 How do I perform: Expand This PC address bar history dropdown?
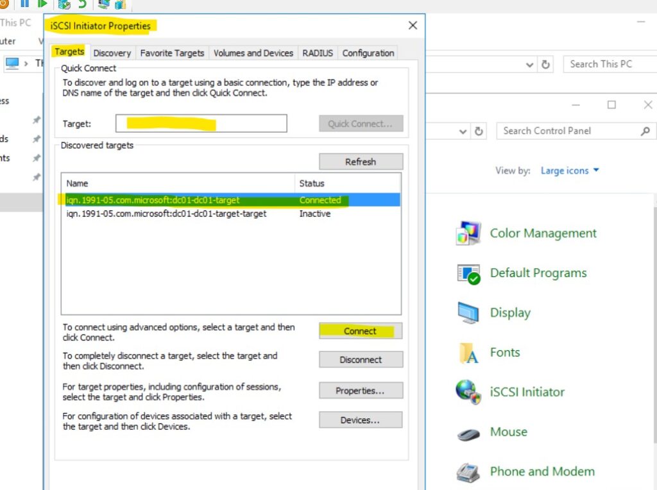529,65
